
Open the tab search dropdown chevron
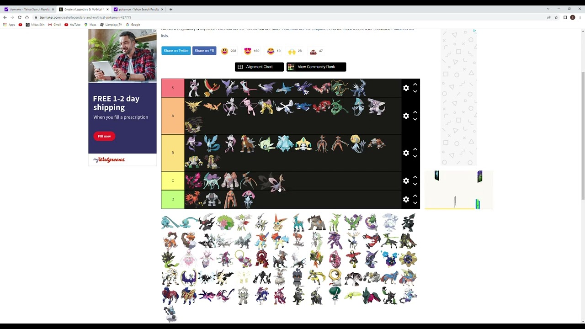coord(548,9)
